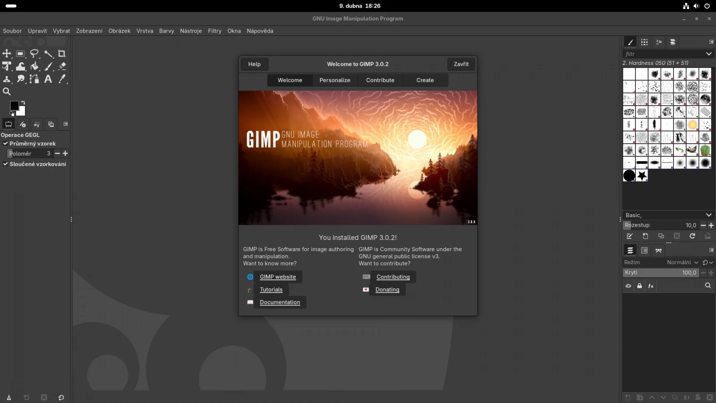This screenshot has width=716, height=403.
Task: Select the large star brush thumbnail
Action: (x=642, y=176)
